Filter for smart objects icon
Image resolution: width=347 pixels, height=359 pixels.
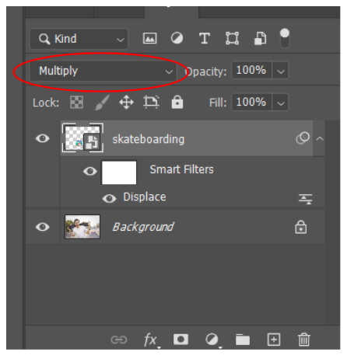(x=260, y=39)
